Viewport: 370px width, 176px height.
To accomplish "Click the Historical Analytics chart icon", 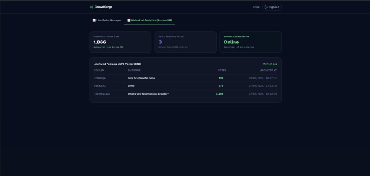I will (129, 21).
